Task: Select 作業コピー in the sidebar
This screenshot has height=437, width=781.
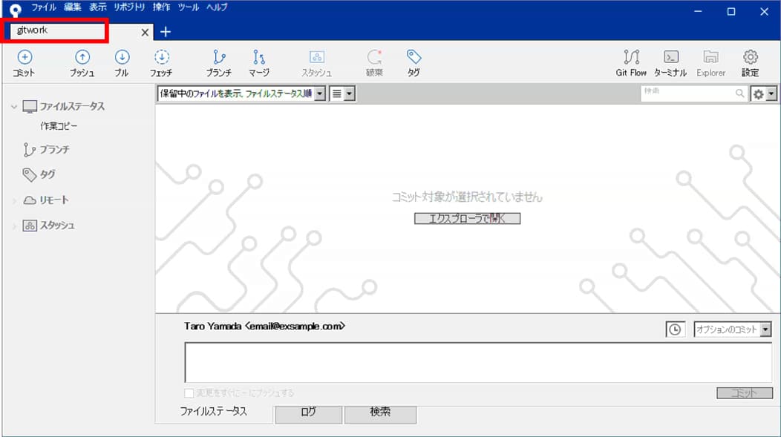Action: click(x=59, y=126)
